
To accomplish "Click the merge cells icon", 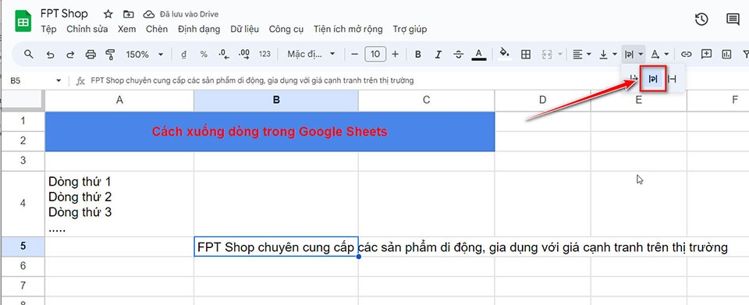I will 547,55.
